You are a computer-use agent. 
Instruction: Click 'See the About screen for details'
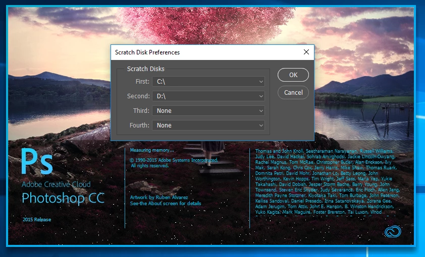point(166,203)
